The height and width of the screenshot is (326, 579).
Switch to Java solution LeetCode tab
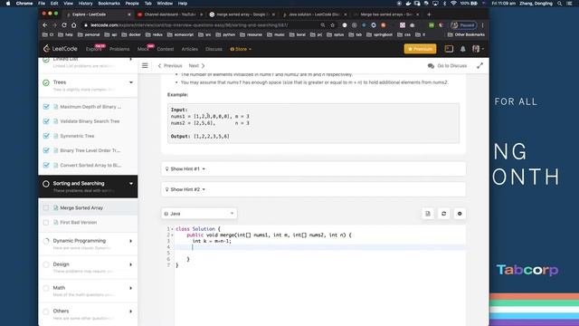click(314, 14)
